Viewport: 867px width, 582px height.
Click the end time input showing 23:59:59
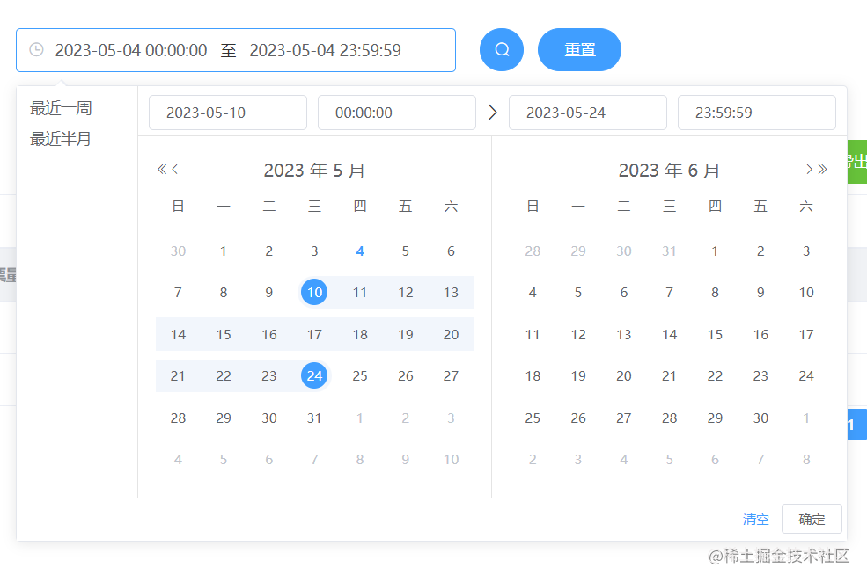click(x=756, y=113)
